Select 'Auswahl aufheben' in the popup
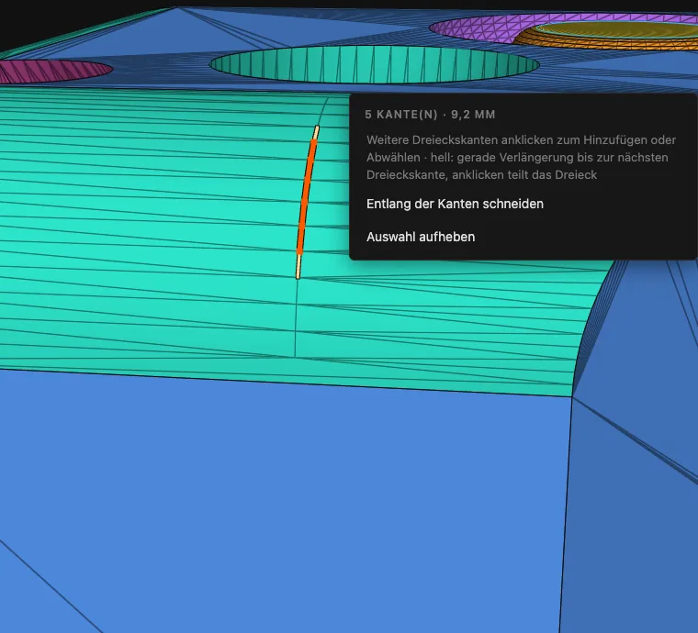This screenshot has height=633, width=698. click(421, 237)
